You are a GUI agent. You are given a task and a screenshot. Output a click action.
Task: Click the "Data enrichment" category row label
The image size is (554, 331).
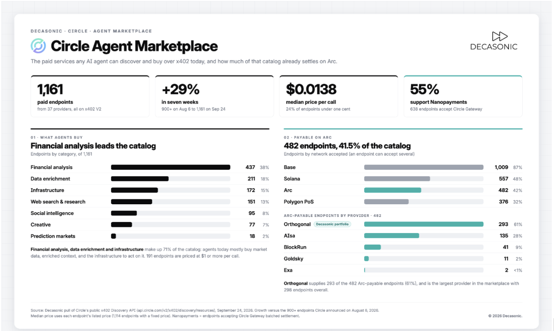point(50,179)
